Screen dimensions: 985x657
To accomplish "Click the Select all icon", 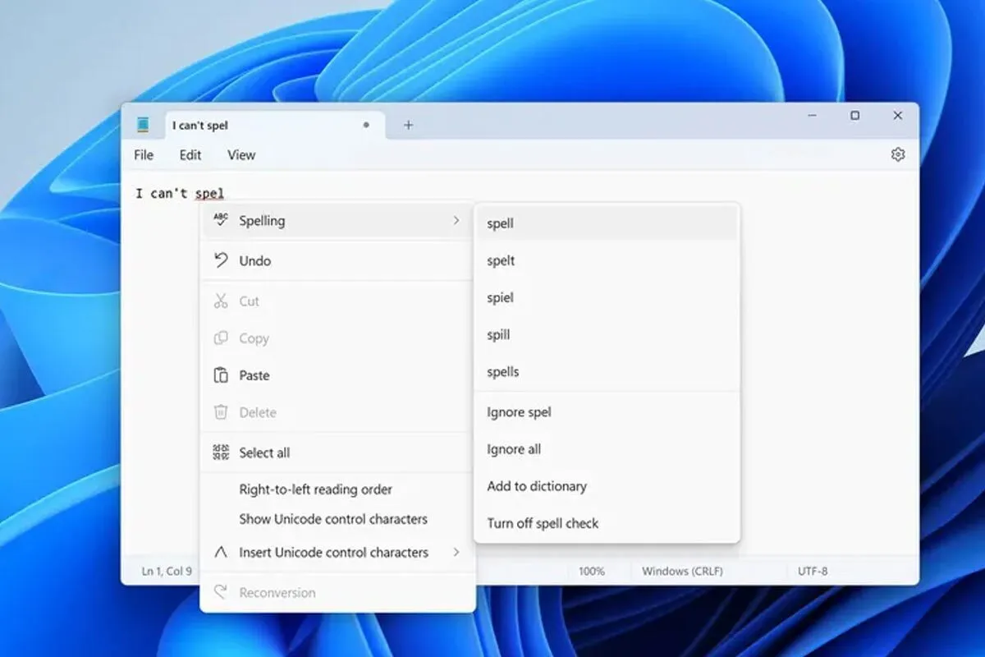I will click(x=220, y=453).
